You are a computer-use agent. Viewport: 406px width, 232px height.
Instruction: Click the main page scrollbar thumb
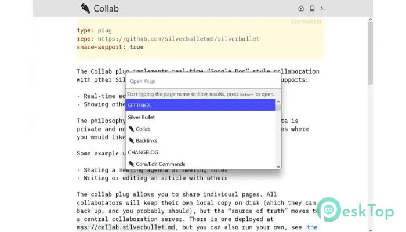pyautogui.click(x=370, y=53)
